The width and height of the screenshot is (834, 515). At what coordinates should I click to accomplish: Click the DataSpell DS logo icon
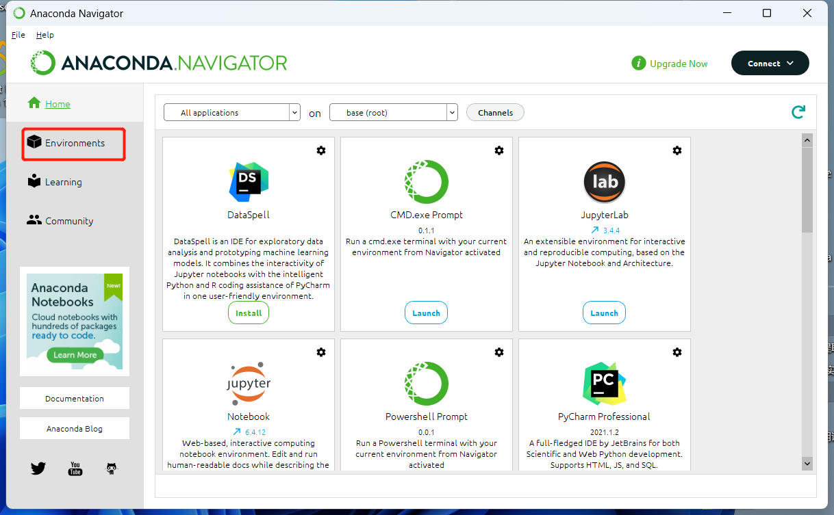[x=249, y=182]
